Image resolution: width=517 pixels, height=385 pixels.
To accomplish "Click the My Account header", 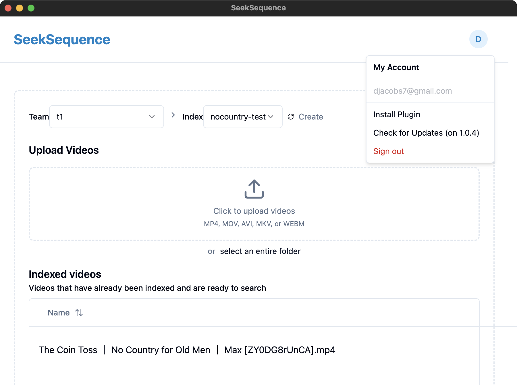I will pos(396,67).
